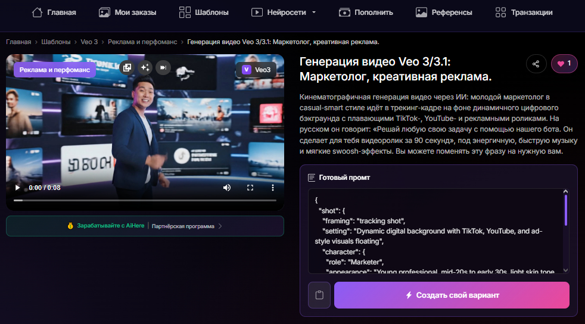Click the skip-forward icon on the video
Screen dimensions: 585x324
[163, 67]
